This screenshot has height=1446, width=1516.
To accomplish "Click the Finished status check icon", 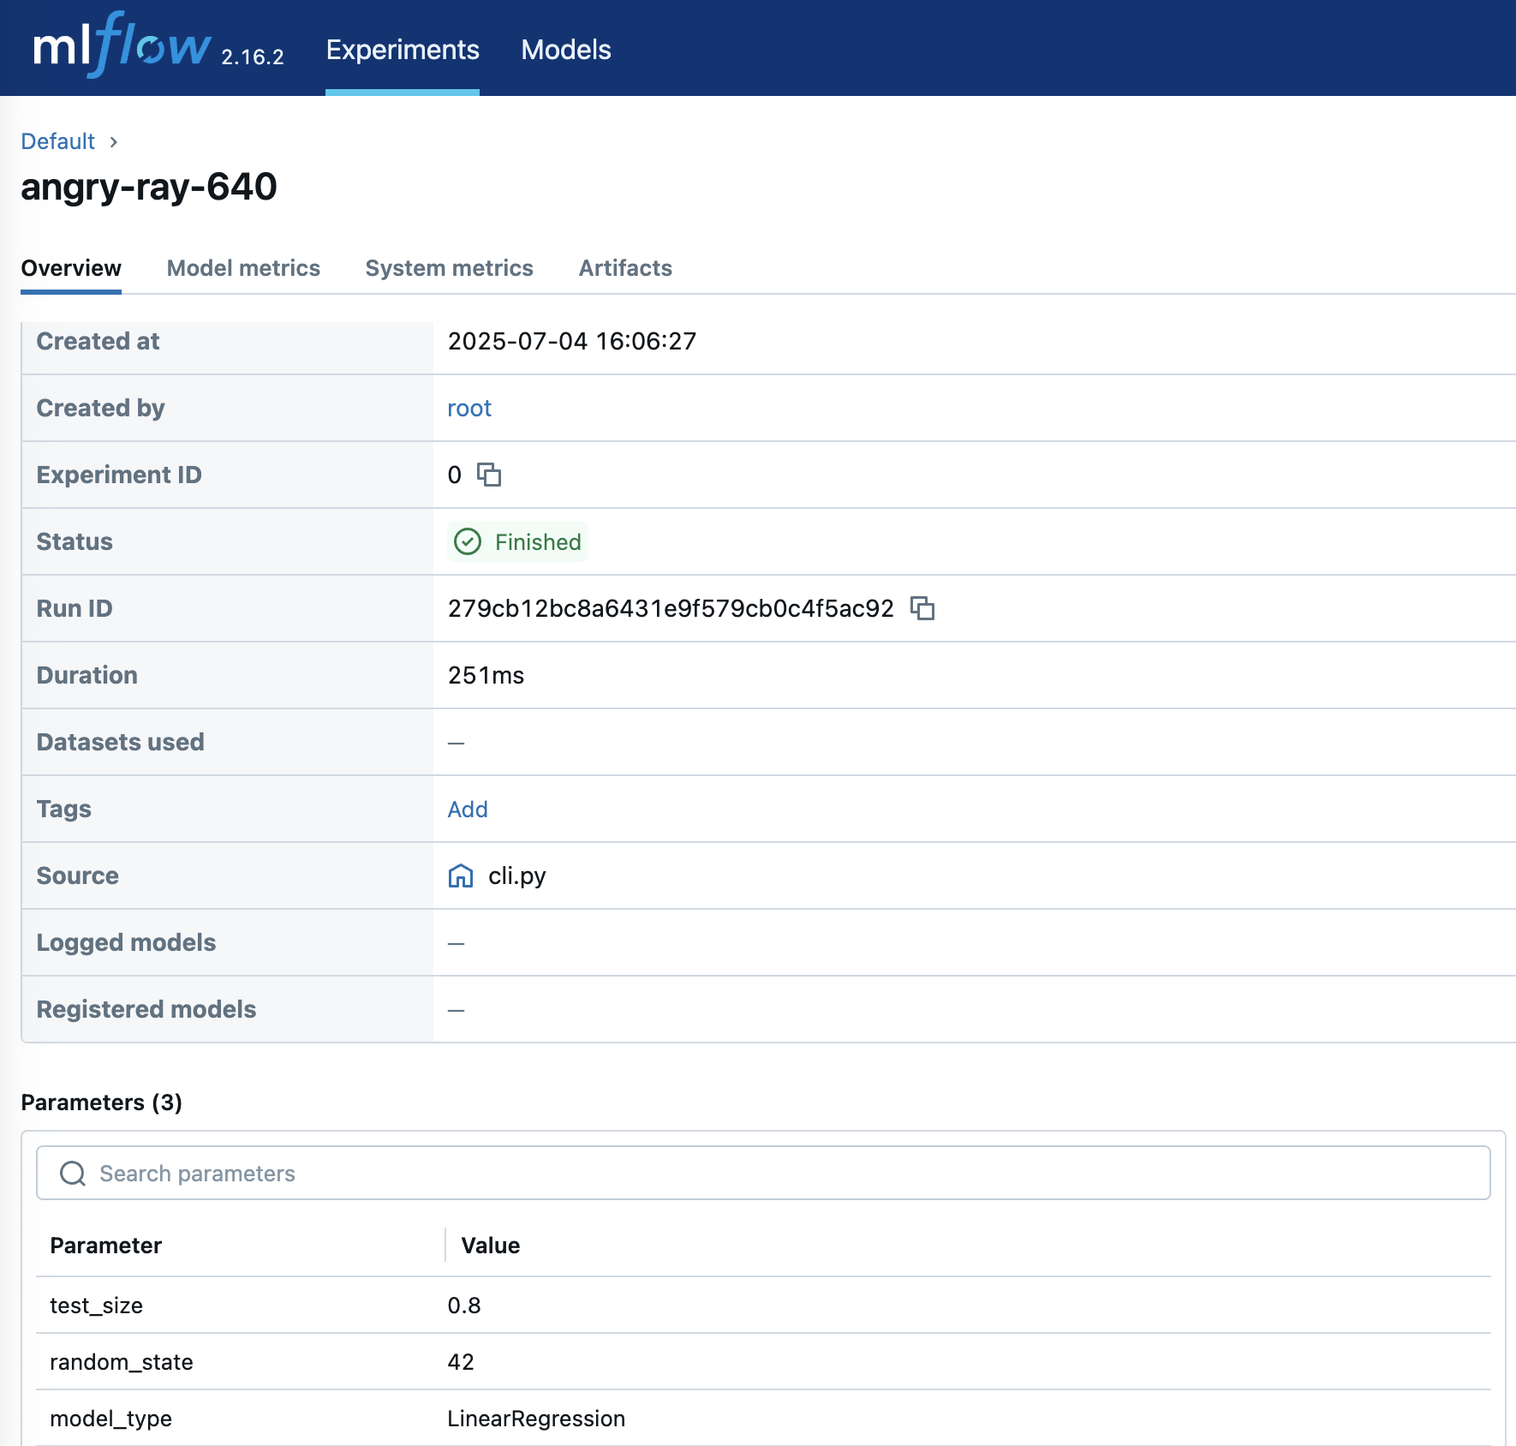I will (468, 541).
